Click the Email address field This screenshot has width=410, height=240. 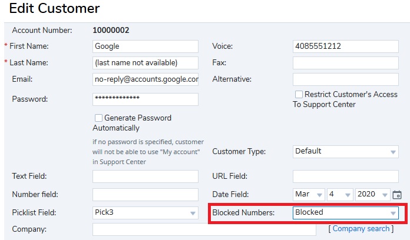(145, 79)
